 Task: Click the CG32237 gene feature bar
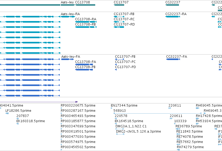point(172,5)
